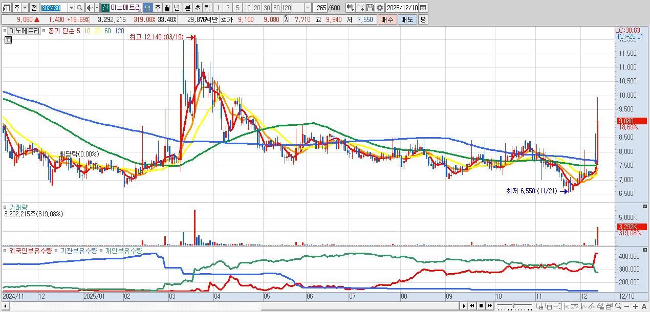Click the stock search magnifier icon
The height and width of the screenshot is (312, 650).
pos(79,8)
